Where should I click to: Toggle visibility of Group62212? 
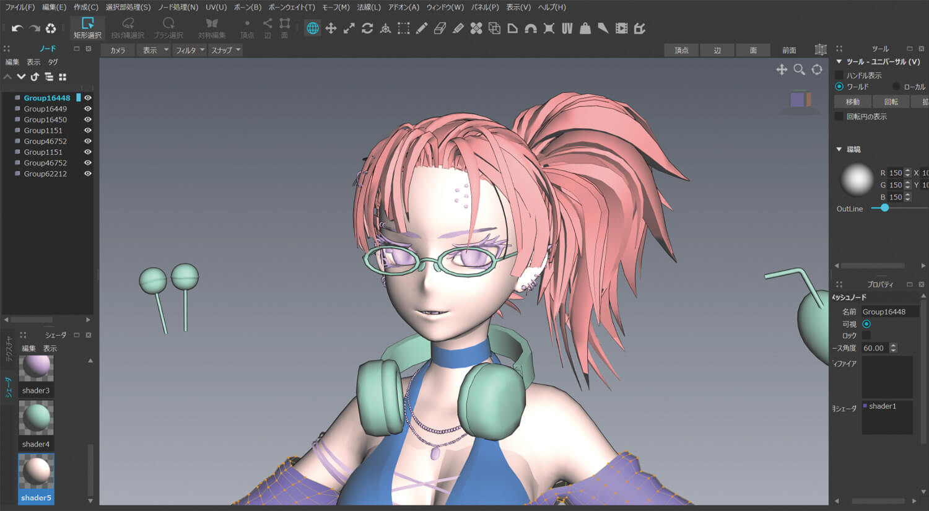point(88,173)
